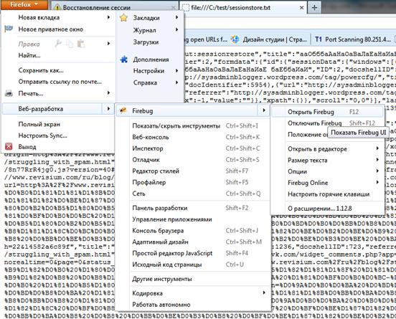Screen dimensions: 396x319
Task: Click the Add-ons puzzle piece icon
Action: [123, 59]
